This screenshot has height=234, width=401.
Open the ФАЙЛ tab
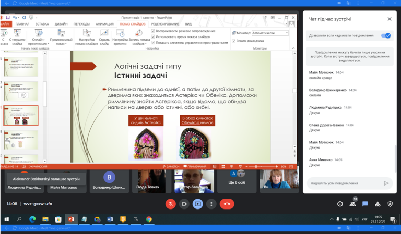tap(5, 24)
